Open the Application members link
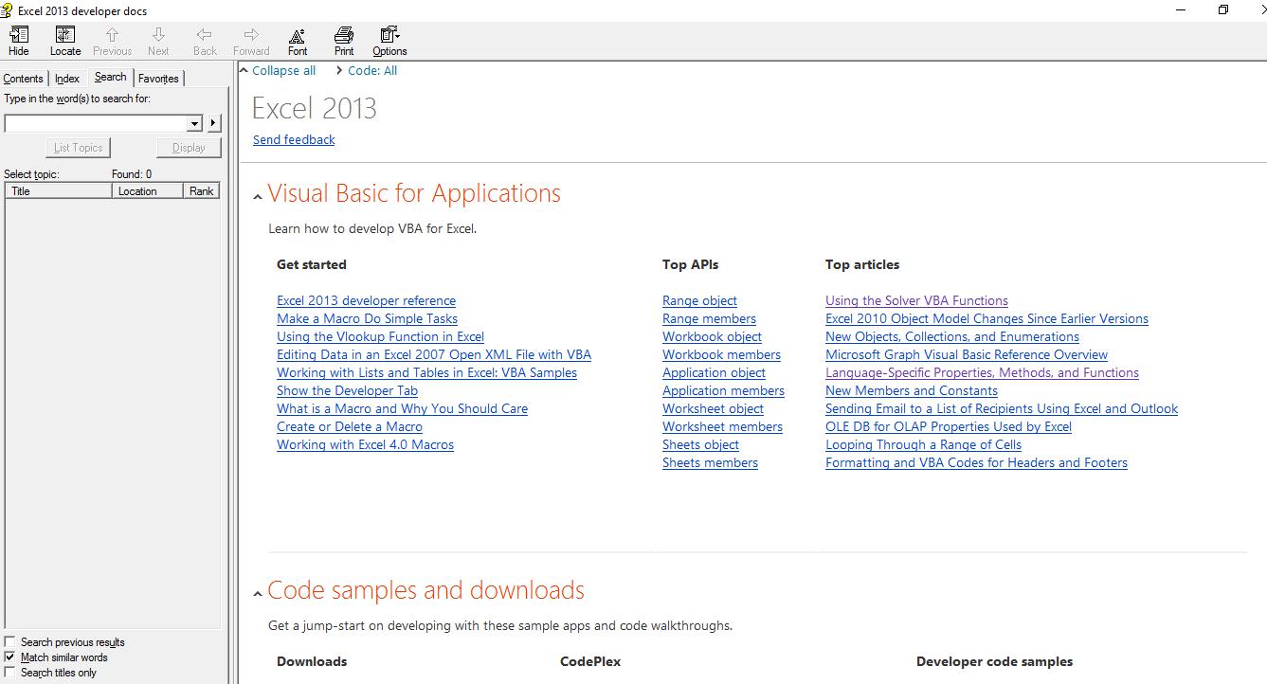The image size is (1267, 684). pyautogui.click(x=723, y=391)
